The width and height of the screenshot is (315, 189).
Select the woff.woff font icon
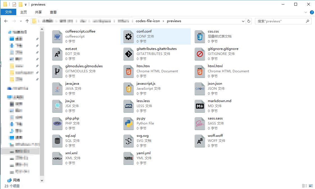(200, 141)
